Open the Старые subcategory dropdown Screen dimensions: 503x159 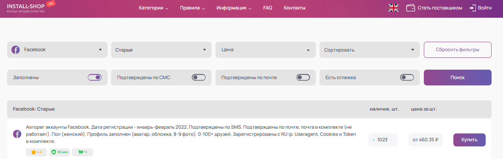point(161,50)
